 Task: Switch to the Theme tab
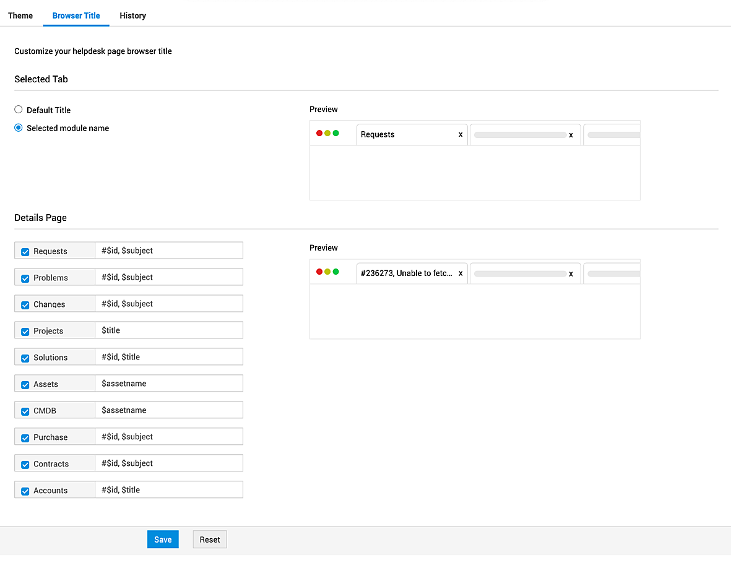tap(20, 15)
